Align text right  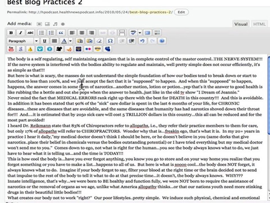(x=92, y=33)
